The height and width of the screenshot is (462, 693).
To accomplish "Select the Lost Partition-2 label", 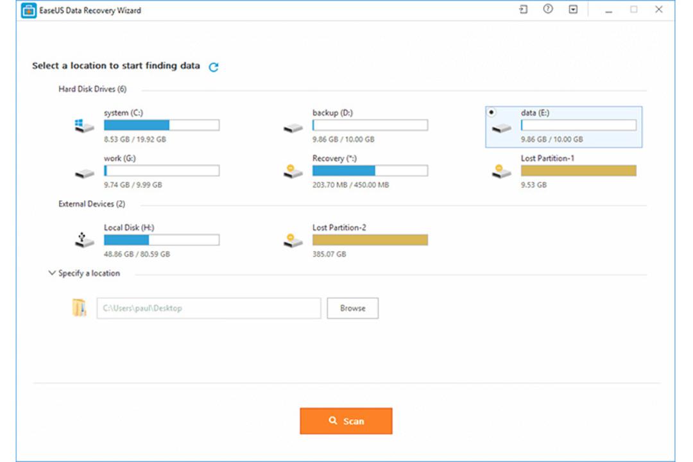I will tap(339, 228).
